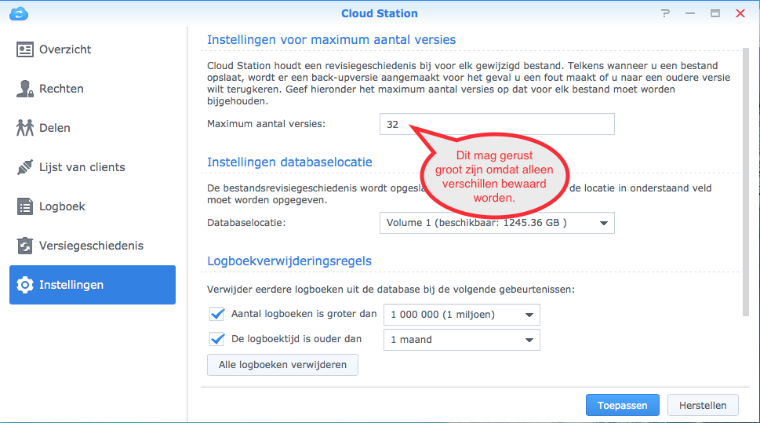Open help via question mark icon

665,13
